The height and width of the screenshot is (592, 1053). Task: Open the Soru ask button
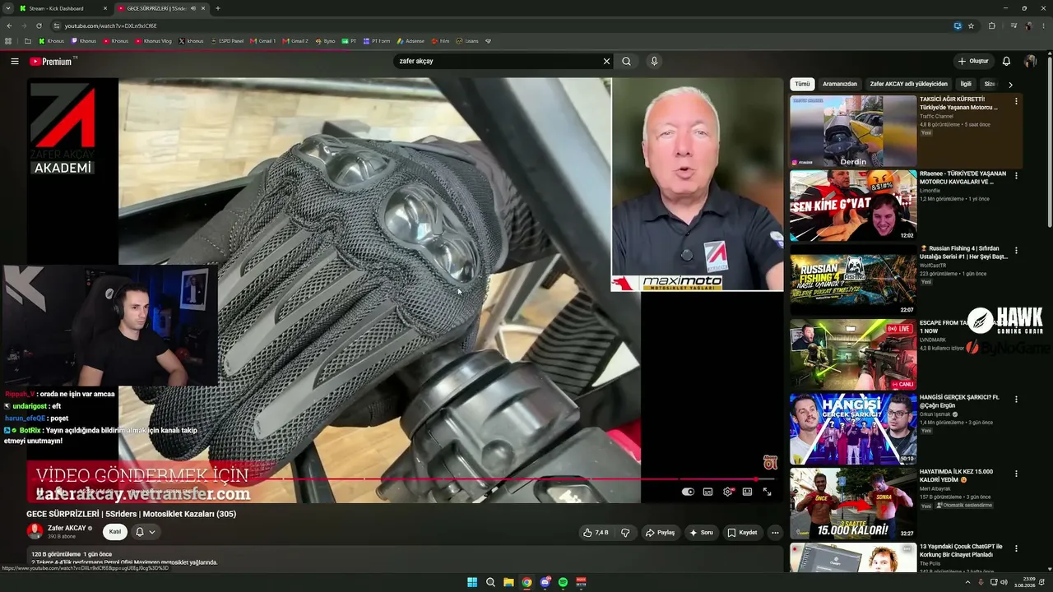(701, 532)
